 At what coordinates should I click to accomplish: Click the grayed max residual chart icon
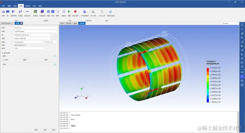pyautogui.click(x=93, y=12)
